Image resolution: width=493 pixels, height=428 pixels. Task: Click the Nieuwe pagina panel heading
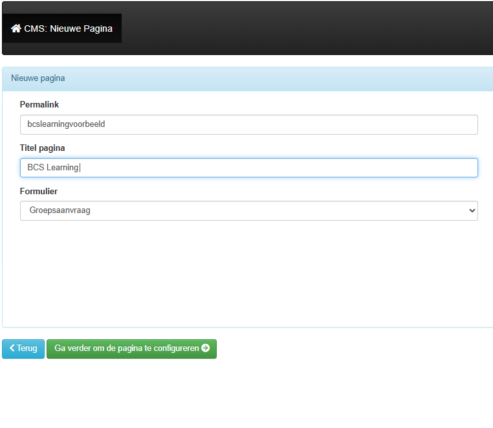[x=38, y=78]
